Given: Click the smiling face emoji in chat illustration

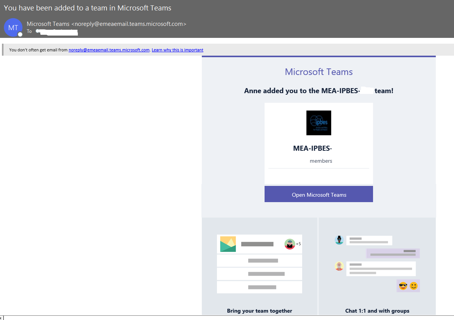Looking at the screenshot, I should coord(414,286).
